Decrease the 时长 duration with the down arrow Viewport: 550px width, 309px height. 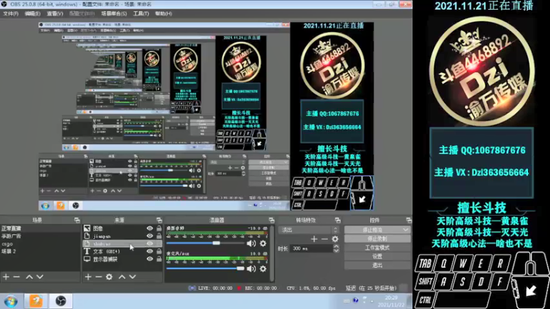click(336, 251)
